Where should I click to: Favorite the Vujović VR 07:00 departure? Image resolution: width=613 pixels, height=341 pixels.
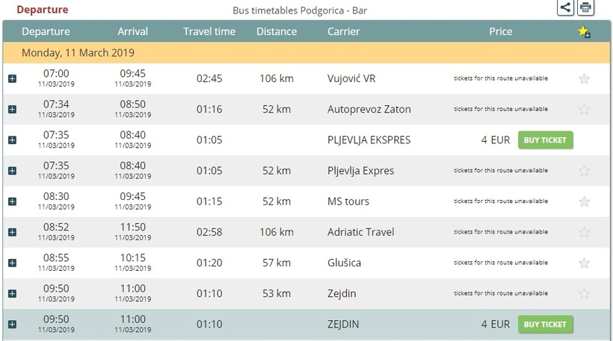(x=584, y=78)
